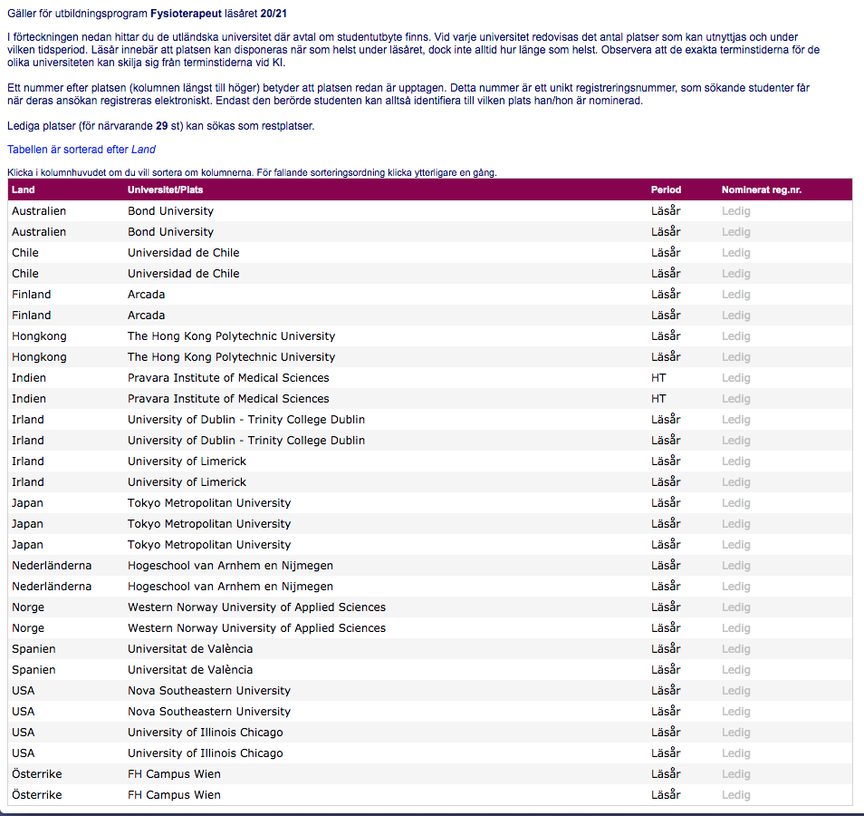Select the first 'Universidad de Chile' cell

(184, 253)
